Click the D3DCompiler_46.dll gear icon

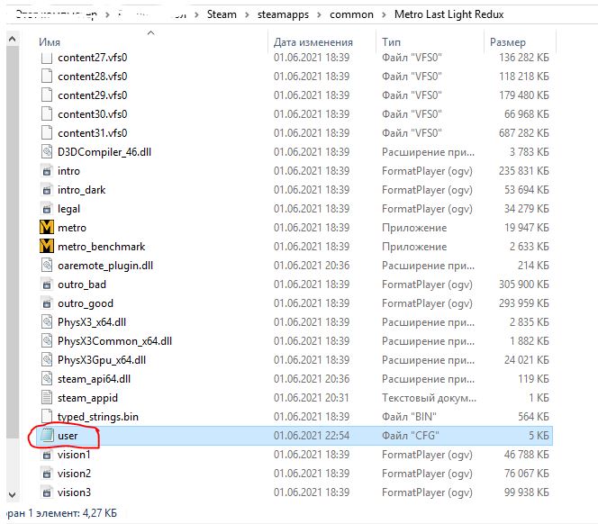click(x=47, y=152)
